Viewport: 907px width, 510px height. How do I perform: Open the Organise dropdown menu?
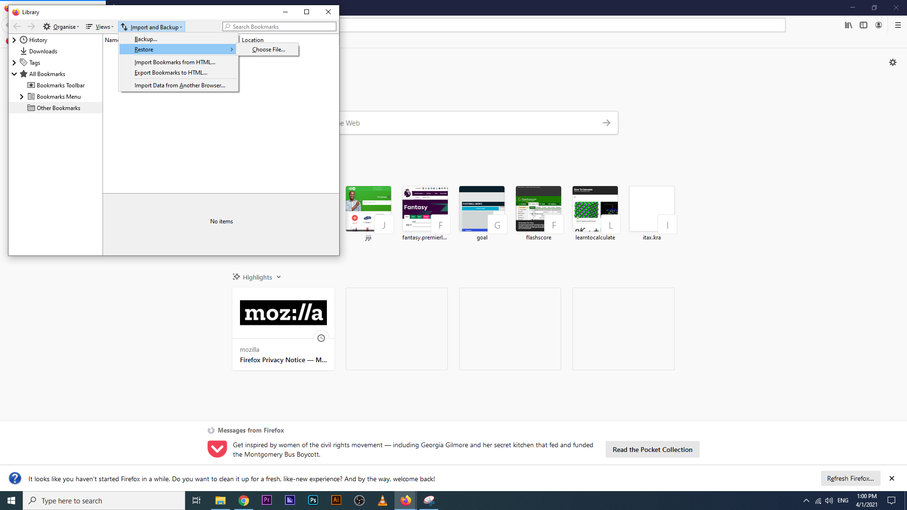(61, 27)
